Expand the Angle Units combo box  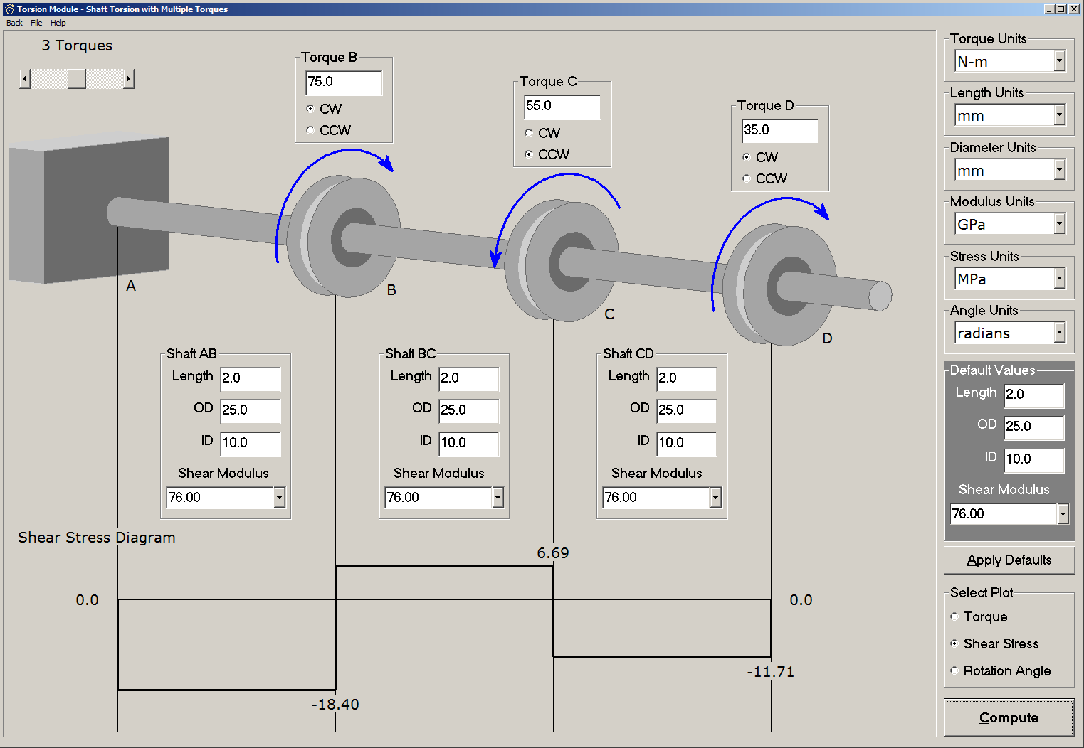(x=1059, y=333)
